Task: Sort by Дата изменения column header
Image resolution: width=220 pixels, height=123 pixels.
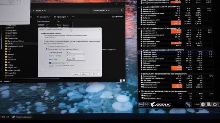Action: click(44, 21)
